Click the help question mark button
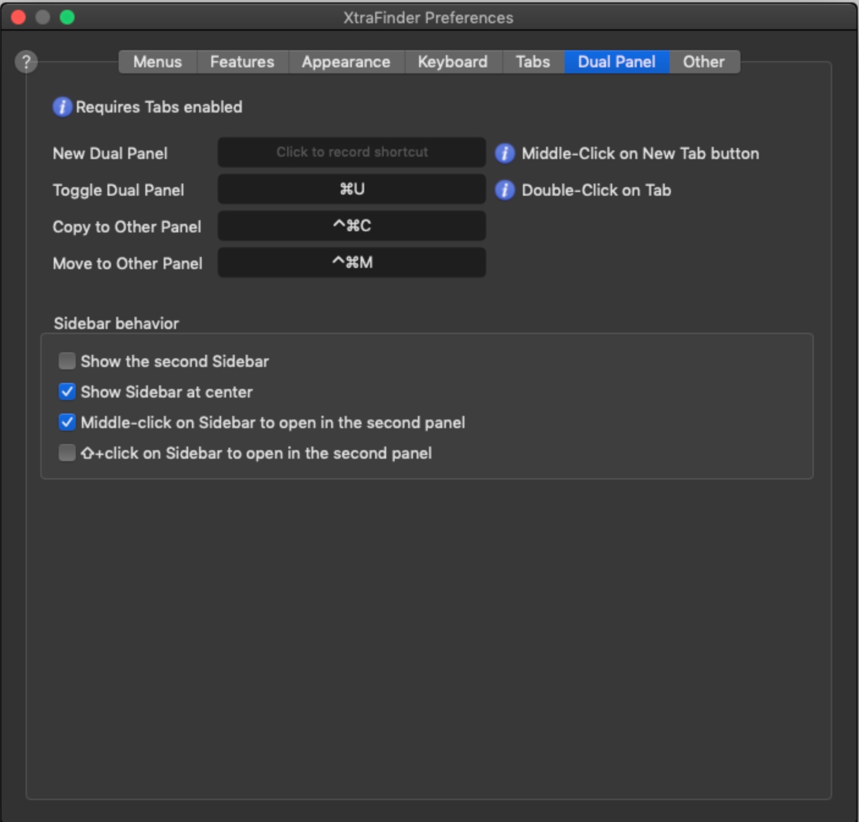This screenshot has height=822, width=859. 26,62
